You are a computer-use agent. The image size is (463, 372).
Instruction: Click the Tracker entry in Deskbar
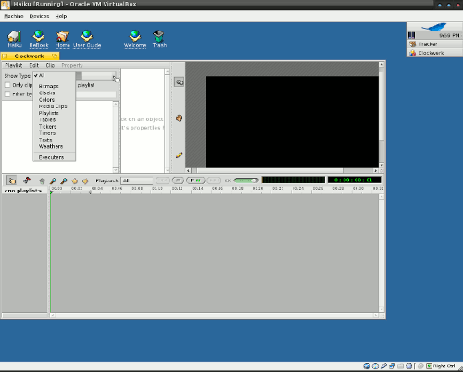point(434,44)
